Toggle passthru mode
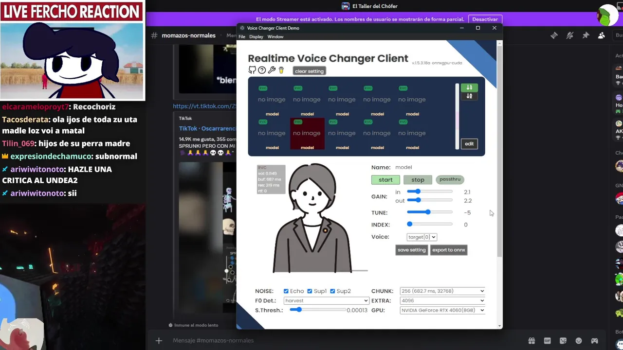This screenshot has width=623, height=350. pos(450,179)
